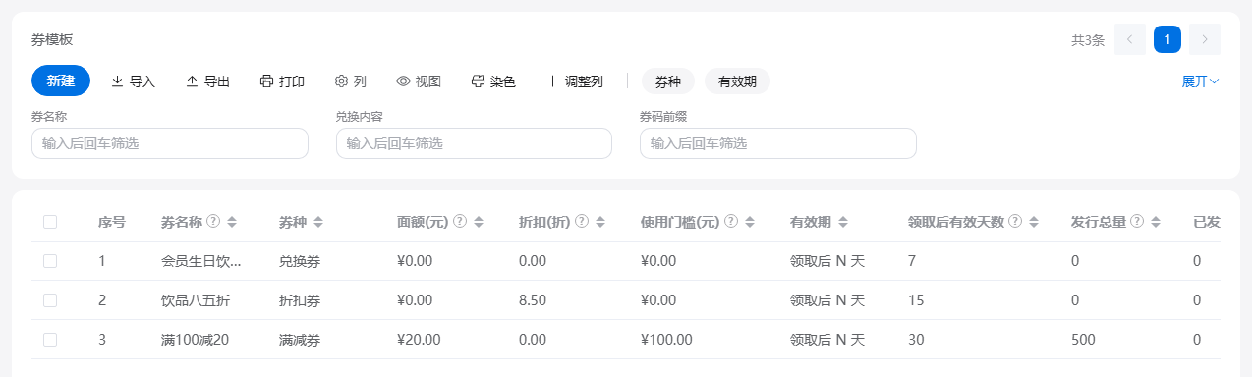This screenshot has width=1252, height=377.
Task: Sort by the 使用门槛(元) column arrows
Action: pos(750,222)
